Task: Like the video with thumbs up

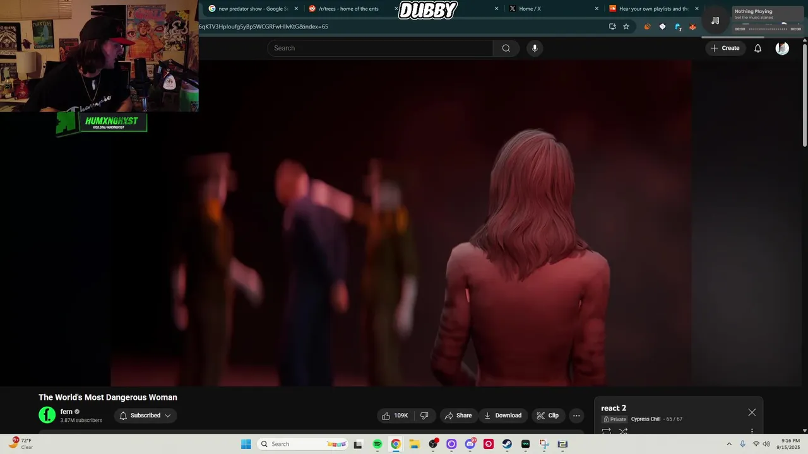Action: (x=395, y=416)
